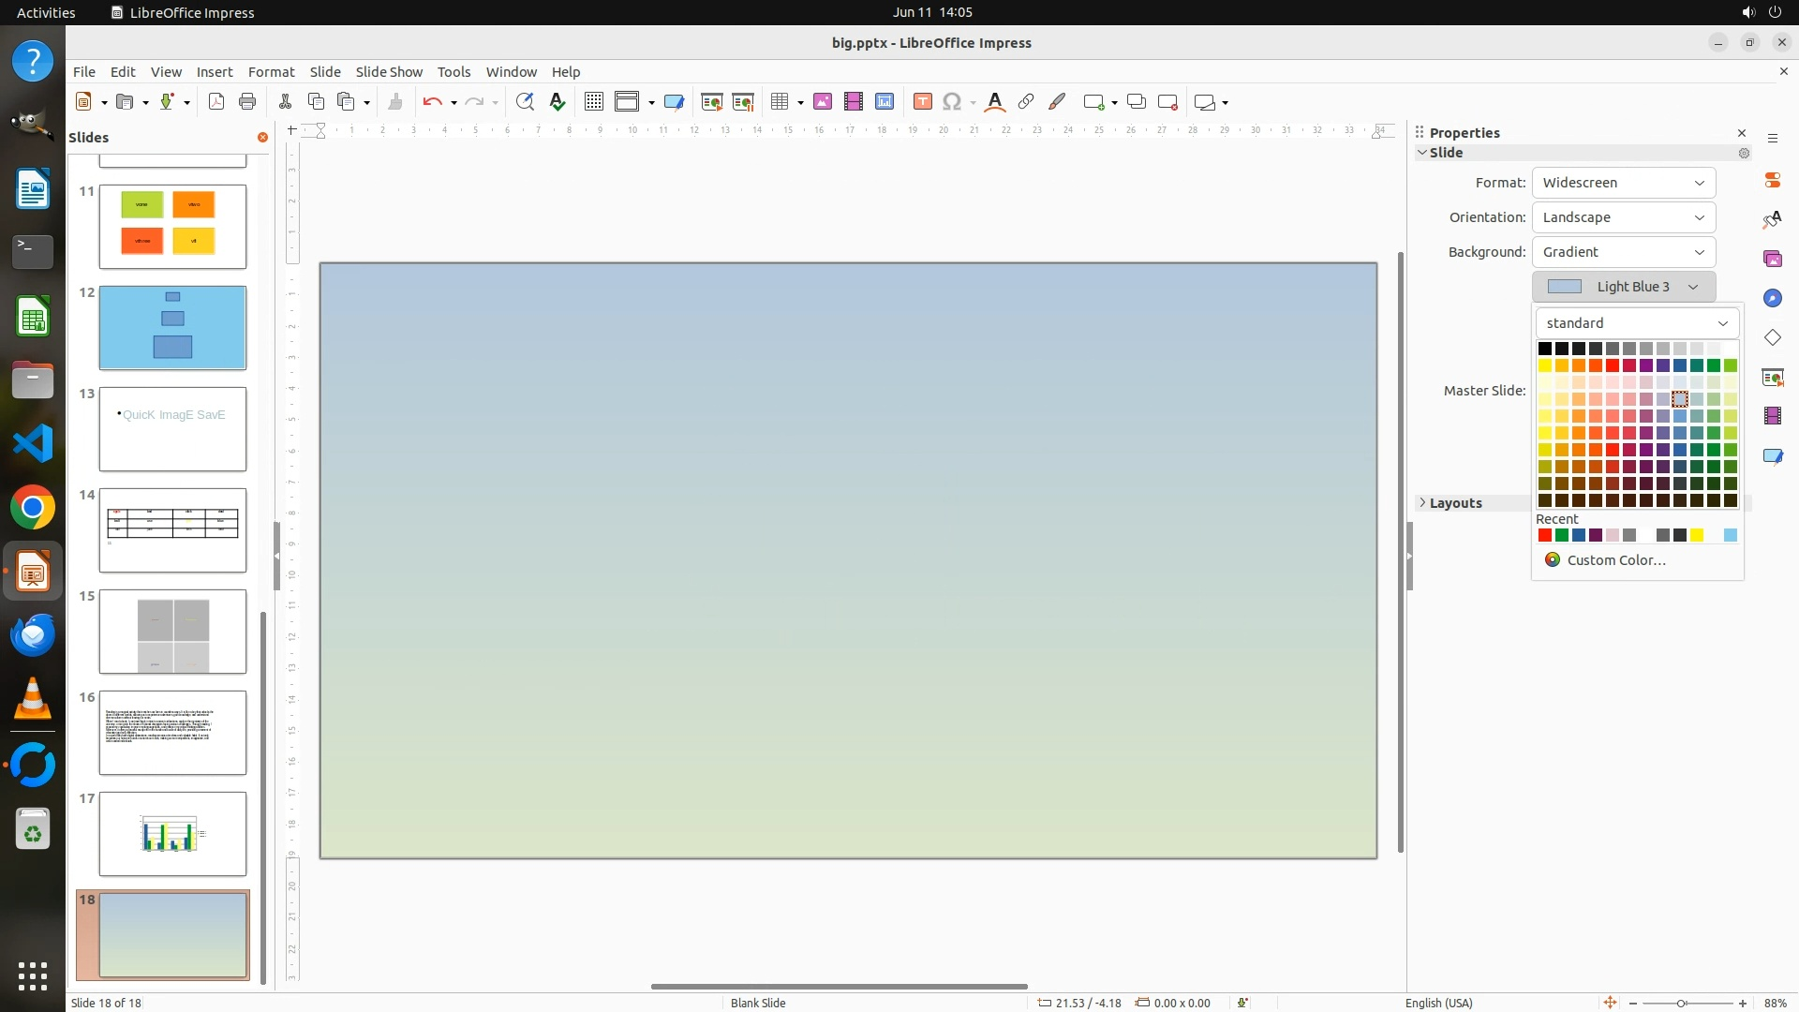The width and height of the screenshot is (1799, 1012).
Task: Open the Slide Show menu
Action: click(x=389, y=72)
